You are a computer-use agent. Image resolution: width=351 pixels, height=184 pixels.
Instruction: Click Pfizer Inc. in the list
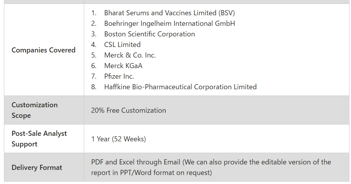(x=119, y=76)
